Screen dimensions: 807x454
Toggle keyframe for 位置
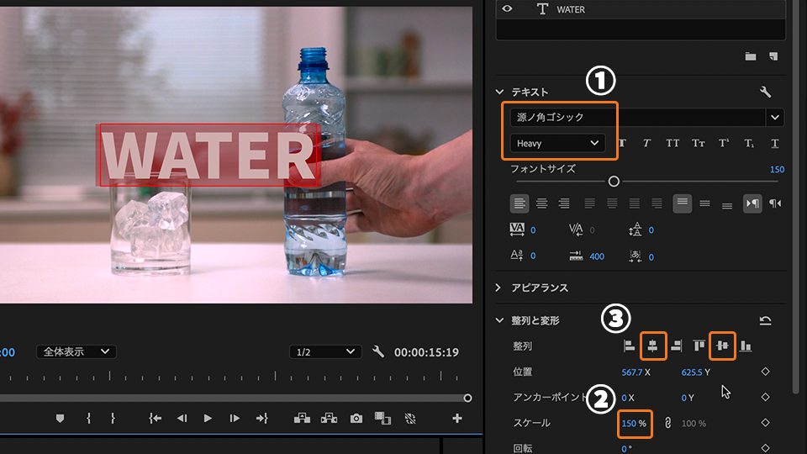pos(765,371)
